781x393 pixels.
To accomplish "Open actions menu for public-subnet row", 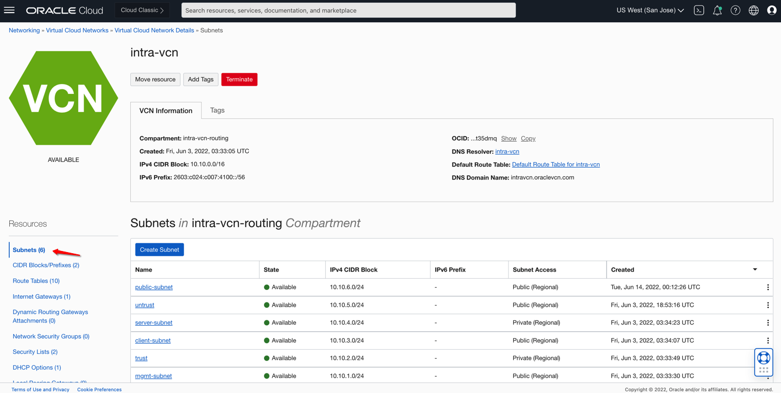I will coord(767,287).
